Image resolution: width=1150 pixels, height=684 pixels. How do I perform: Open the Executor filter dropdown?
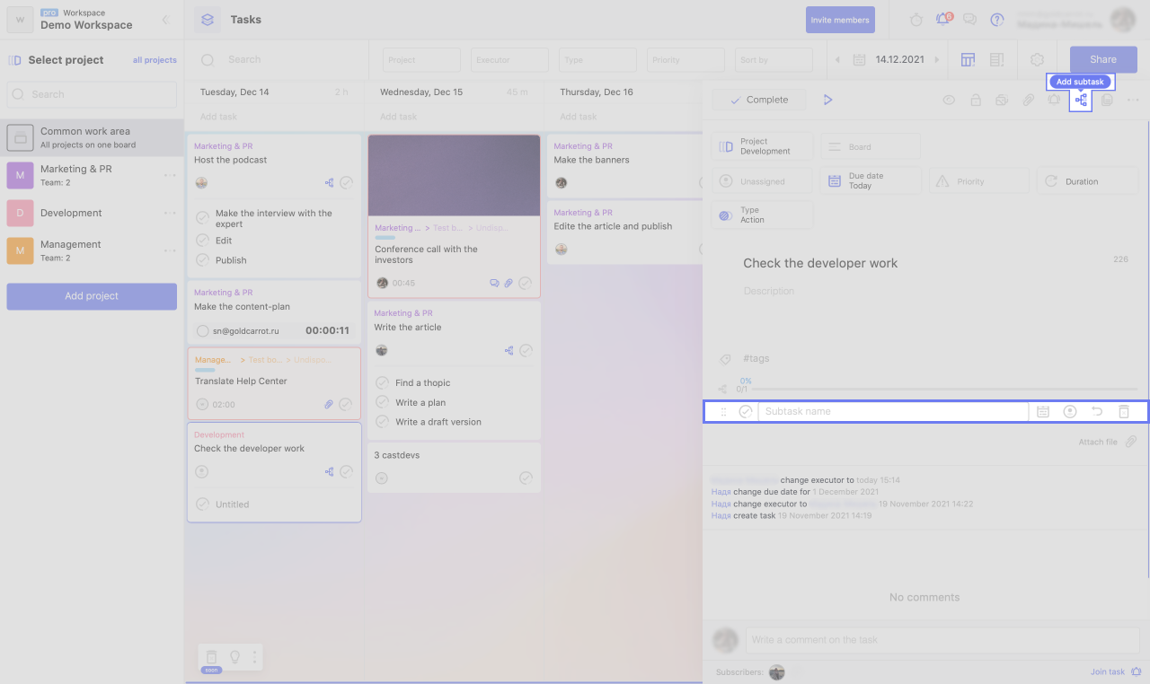[509, 60]
